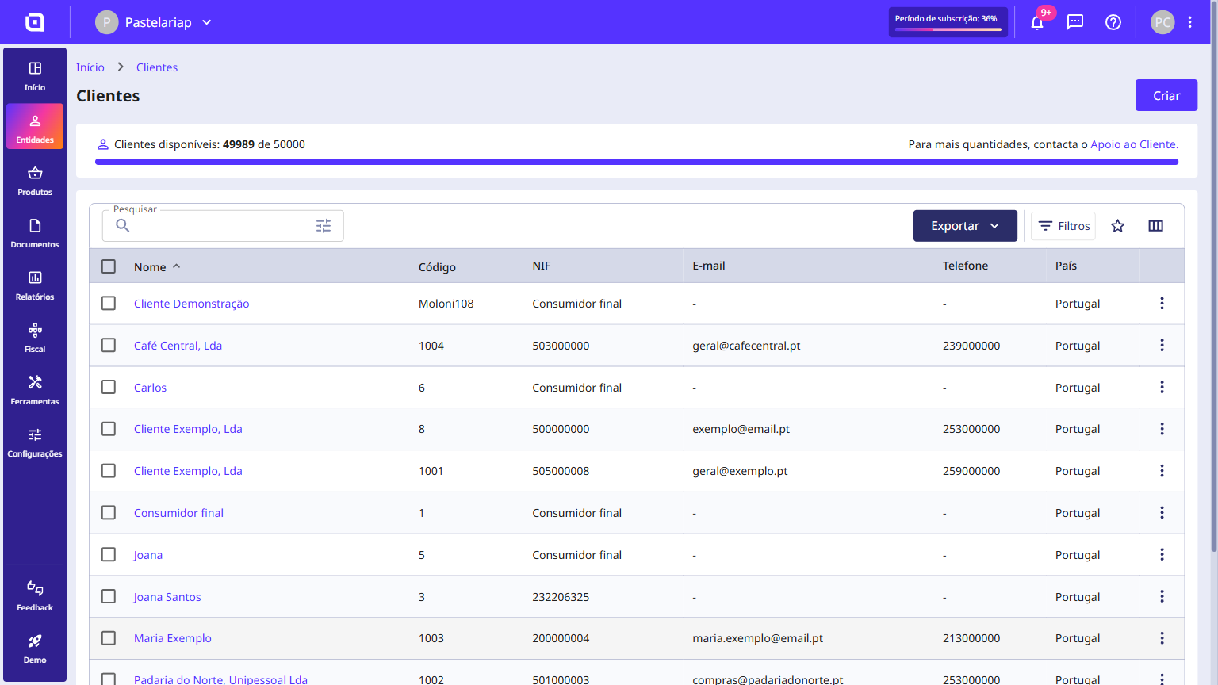Image resolution: width=1218 pixels, height=685 pixels.
Task: Open column visibility settings icon
Action: pos(1156,226)
